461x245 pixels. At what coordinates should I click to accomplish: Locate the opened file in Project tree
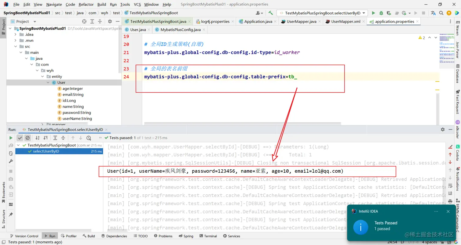pyautogui.click(x=84, y=21)
